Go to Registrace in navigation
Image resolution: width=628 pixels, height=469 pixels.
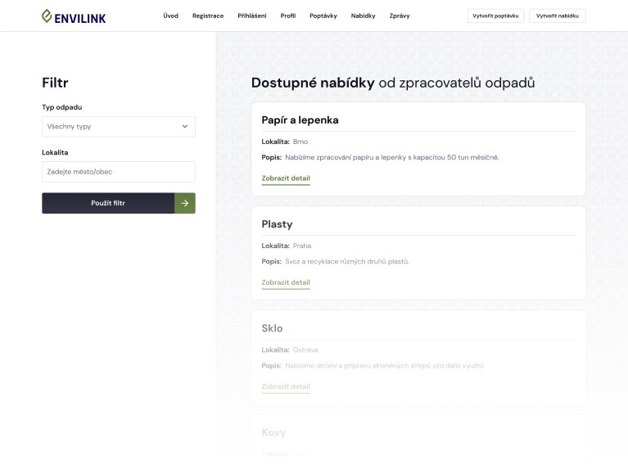pyautogui.click(x=208, y=16)
